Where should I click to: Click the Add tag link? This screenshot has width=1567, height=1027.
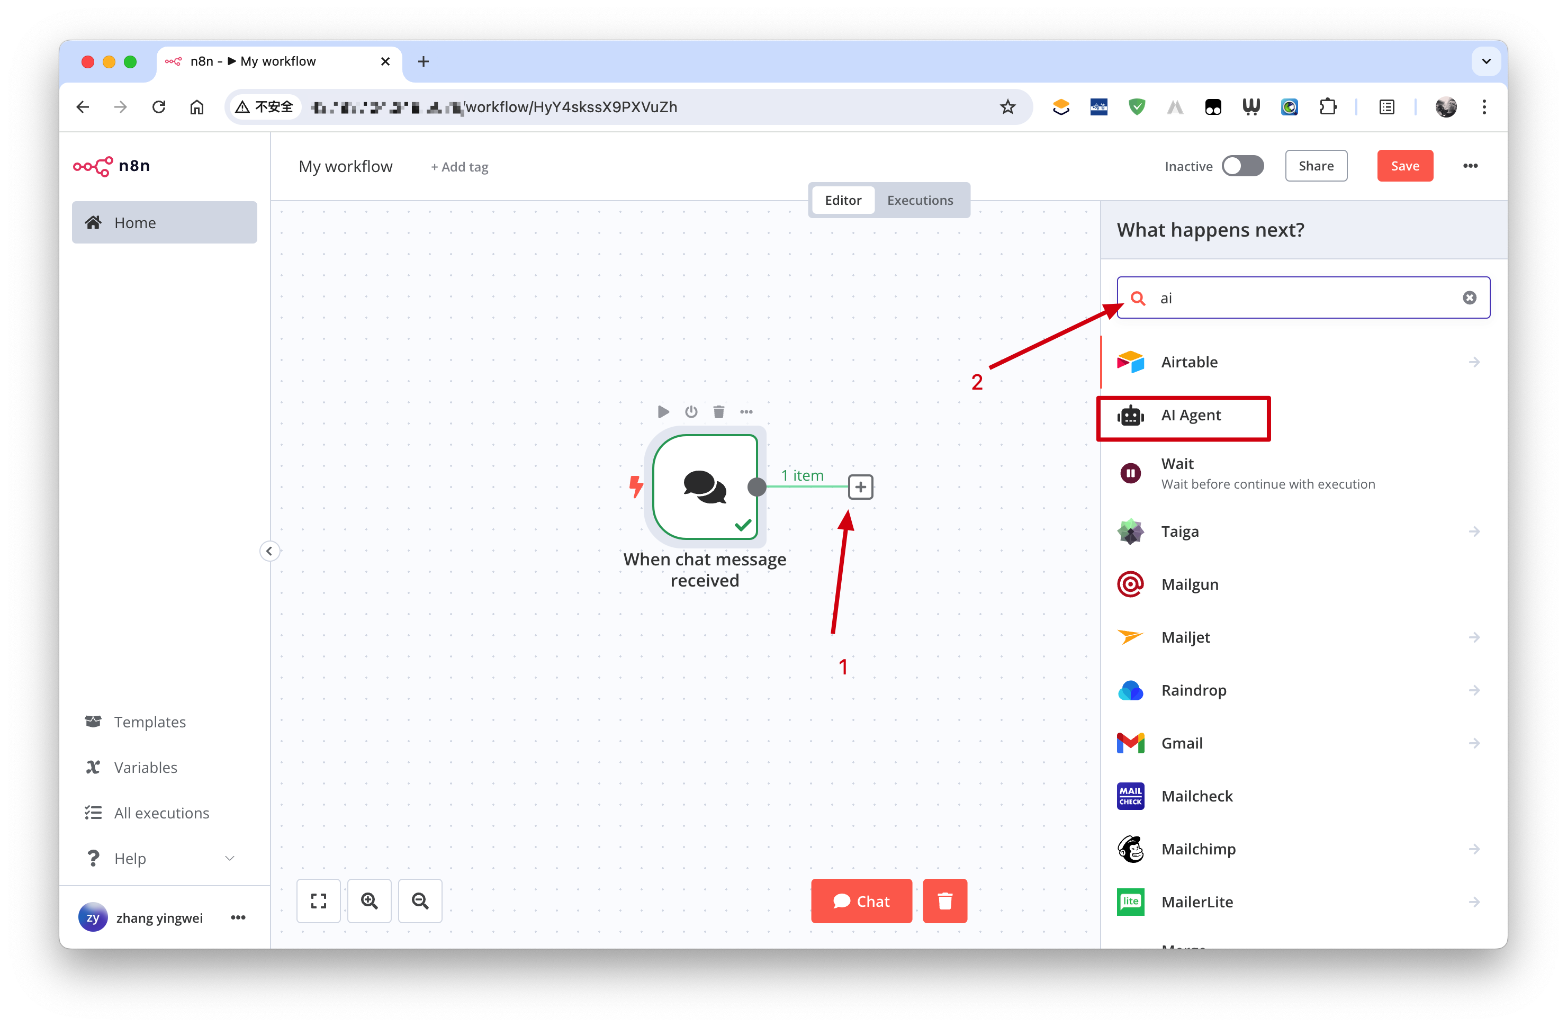(x=460, y=167)
